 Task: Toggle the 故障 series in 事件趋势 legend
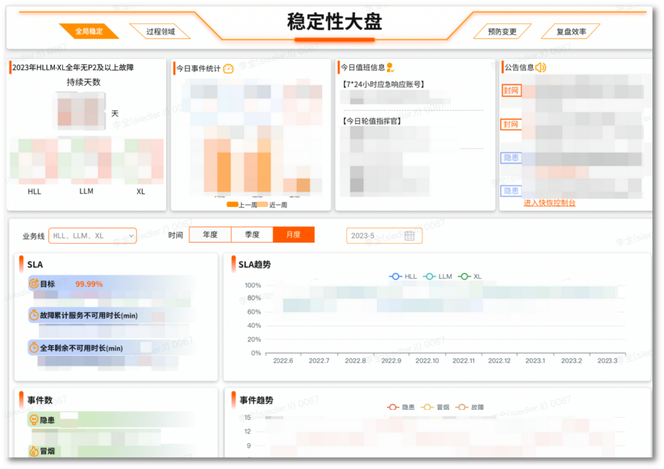pyautogui.click(x=471, y=407)
